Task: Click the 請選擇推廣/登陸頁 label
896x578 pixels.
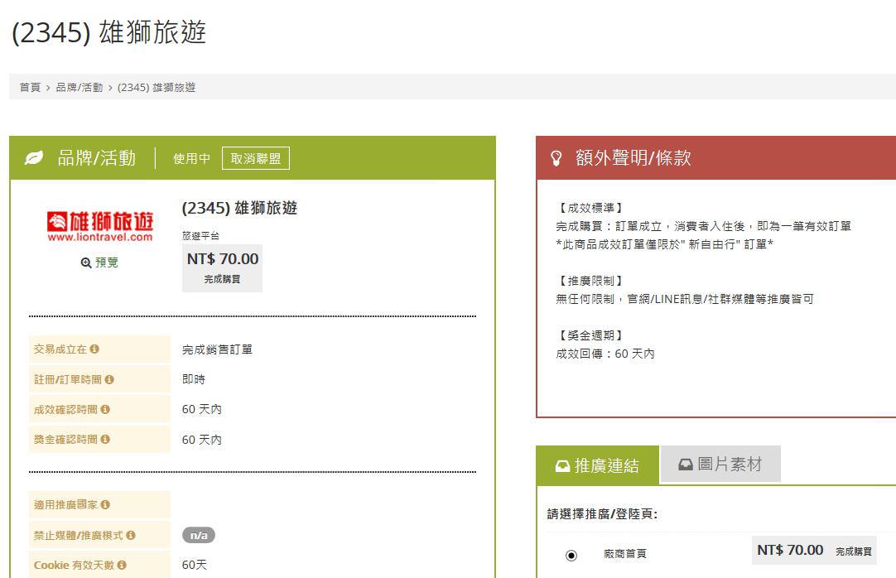Action: point(602,514)
